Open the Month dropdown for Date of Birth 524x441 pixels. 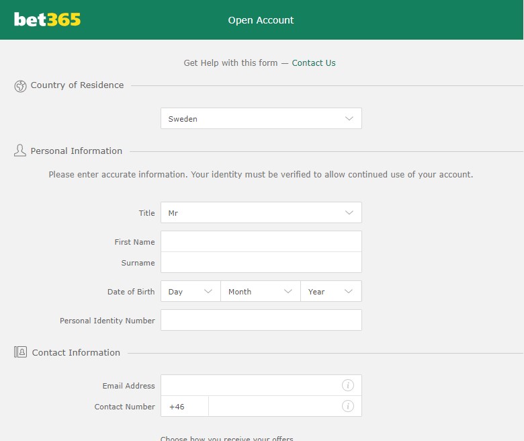pyautogui.click(x=261, y=291)
